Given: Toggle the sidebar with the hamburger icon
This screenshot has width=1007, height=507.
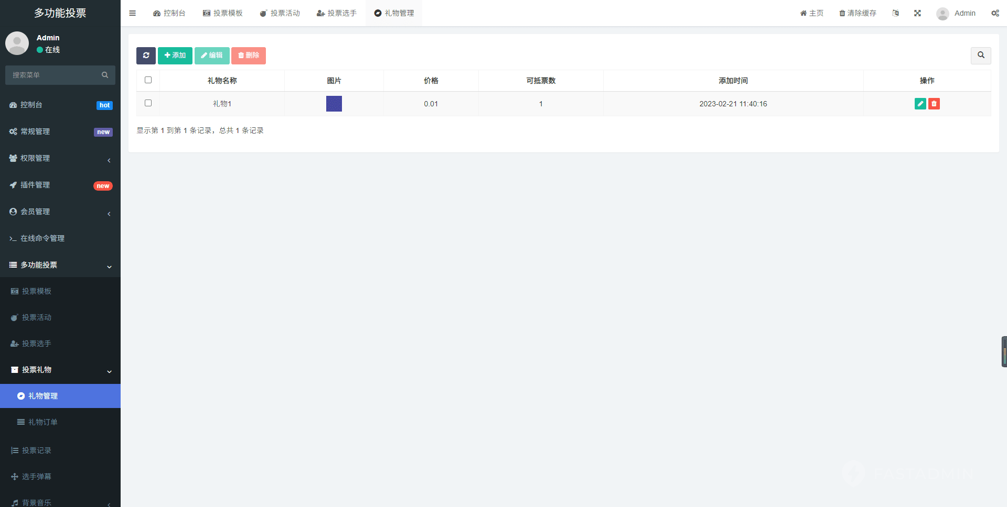Looking at the screenshot, I should pyautogui.click(x=133, y=13).
